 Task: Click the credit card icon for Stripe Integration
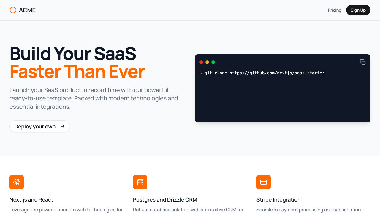point(264,182)
